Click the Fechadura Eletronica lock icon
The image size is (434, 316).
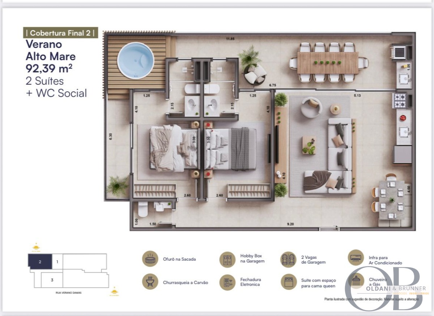(x=227, y=282)
